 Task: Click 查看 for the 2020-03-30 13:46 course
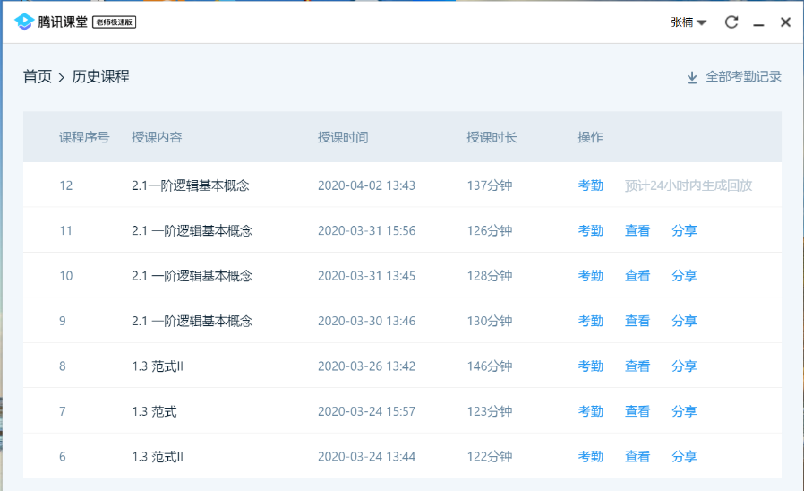[637, 321]
